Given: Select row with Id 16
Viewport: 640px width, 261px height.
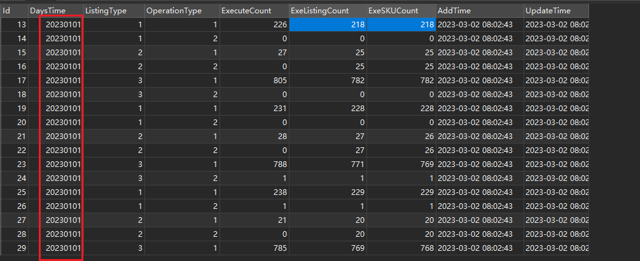Looking at the screenshot, I should [295, 67].
